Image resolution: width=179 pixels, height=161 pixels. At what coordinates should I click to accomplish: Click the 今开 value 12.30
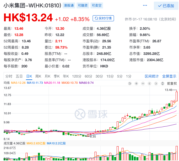pos(60,28)
